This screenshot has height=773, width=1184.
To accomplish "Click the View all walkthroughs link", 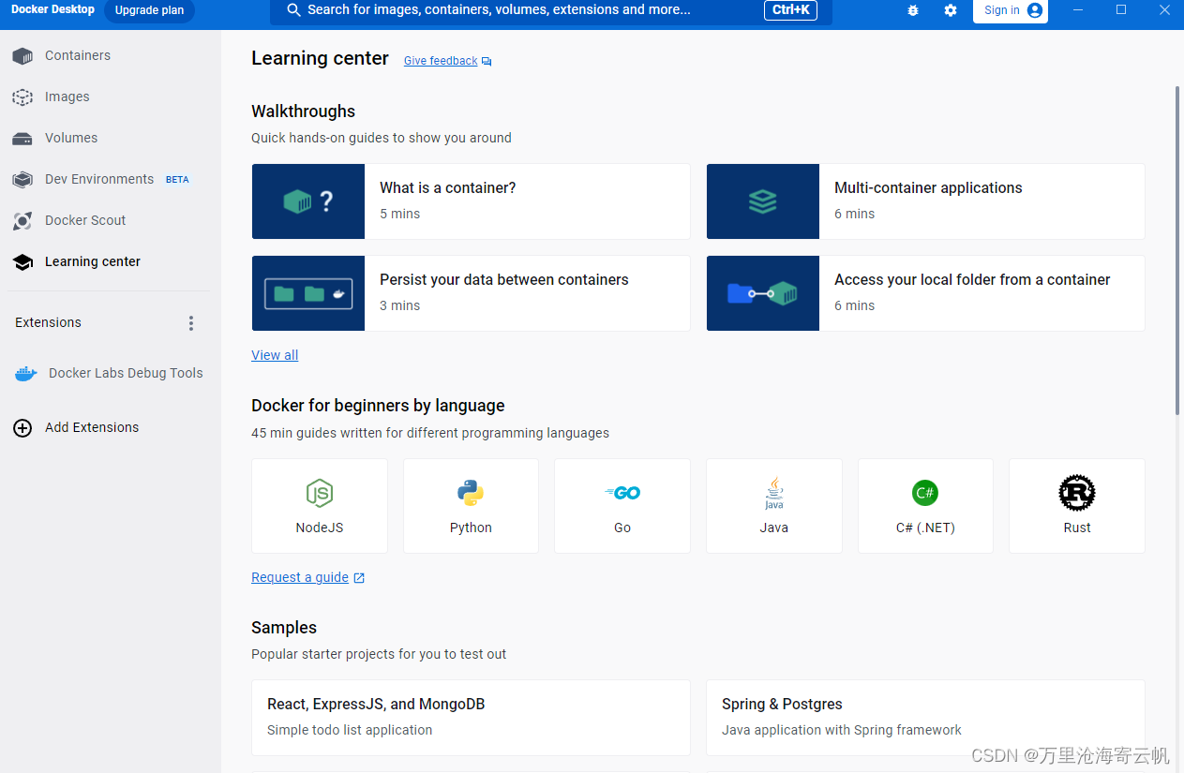I will [x=275, y=355].
